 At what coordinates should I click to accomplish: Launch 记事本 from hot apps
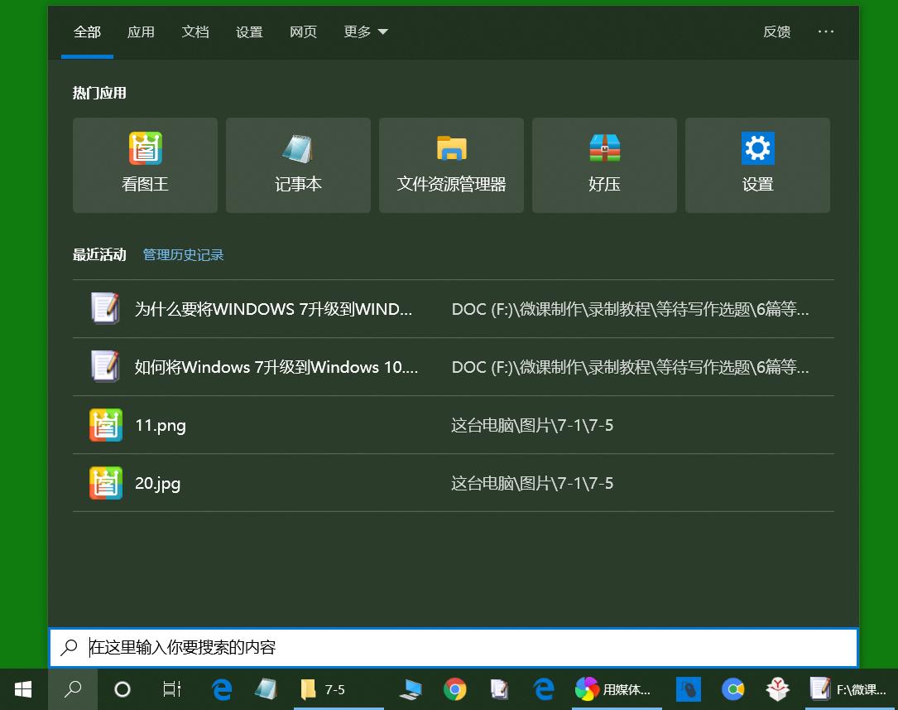tap(298, 165)
